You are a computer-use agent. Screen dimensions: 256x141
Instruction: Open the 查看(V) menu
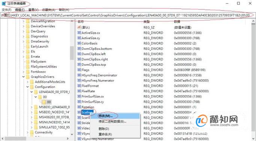click(33, 10)
